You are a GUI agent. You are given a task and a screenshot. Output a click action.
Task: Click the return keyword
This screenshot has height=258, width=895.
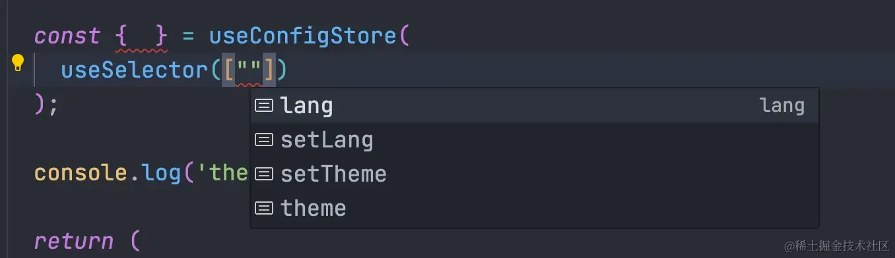click(73, 242)
